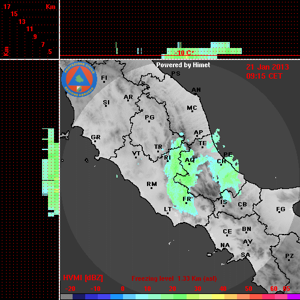The width and height of the screenshot is (300, 300).
Task: Click the green color in the dBZ scale
Action: 180,297
